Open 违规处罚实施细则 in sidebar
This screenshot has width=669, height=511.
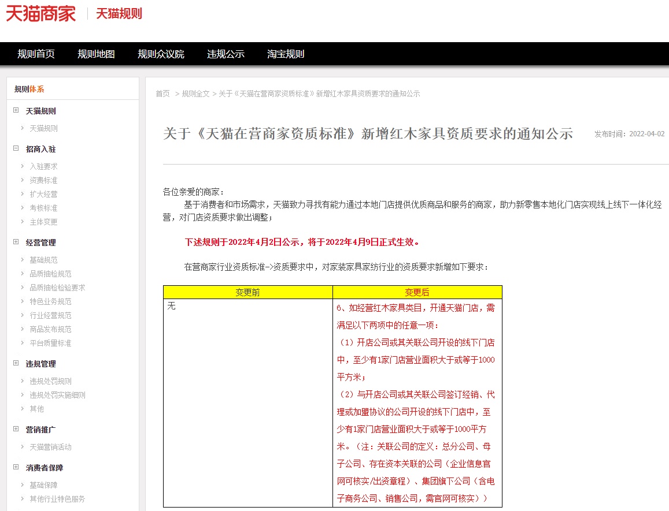pyautogui.click(x=57, y=395)
